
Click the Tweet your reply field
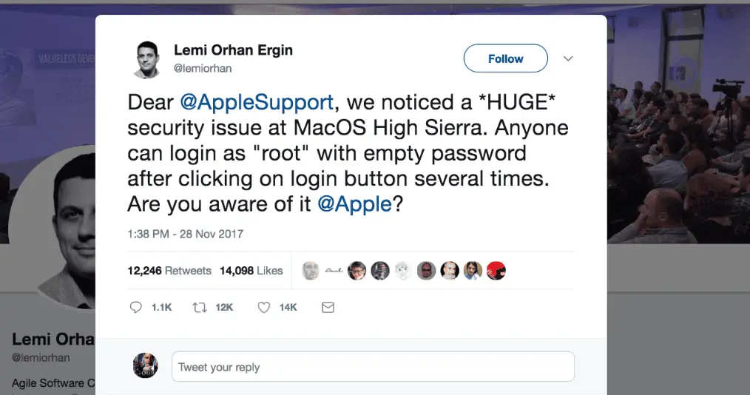pos(373,367)
